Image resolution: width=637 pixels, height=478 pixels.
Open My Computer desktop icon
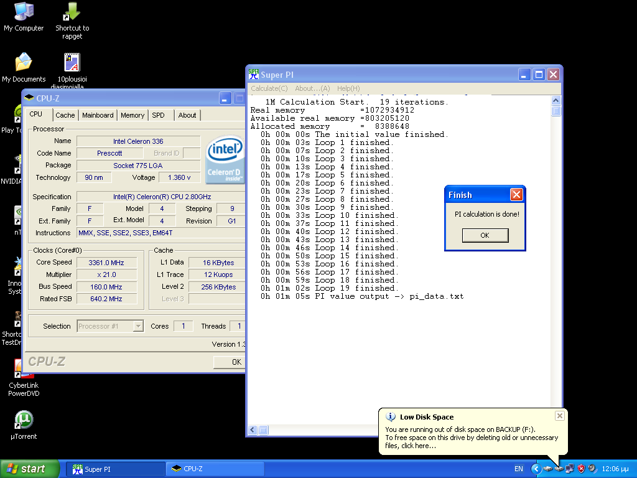coord(24,16)
